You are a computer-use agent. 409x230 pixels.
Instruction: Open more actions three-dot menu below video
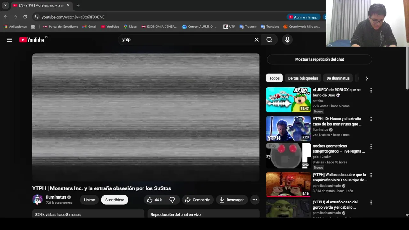pyautogui.click(x=255, y=200)
